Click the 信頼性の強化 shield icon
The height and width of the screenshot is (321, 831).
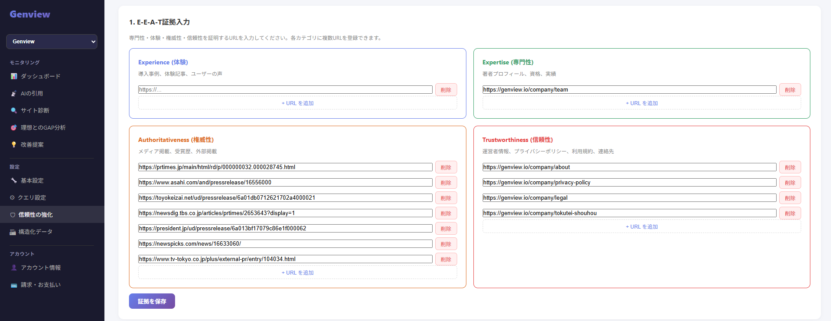[13, 215]
